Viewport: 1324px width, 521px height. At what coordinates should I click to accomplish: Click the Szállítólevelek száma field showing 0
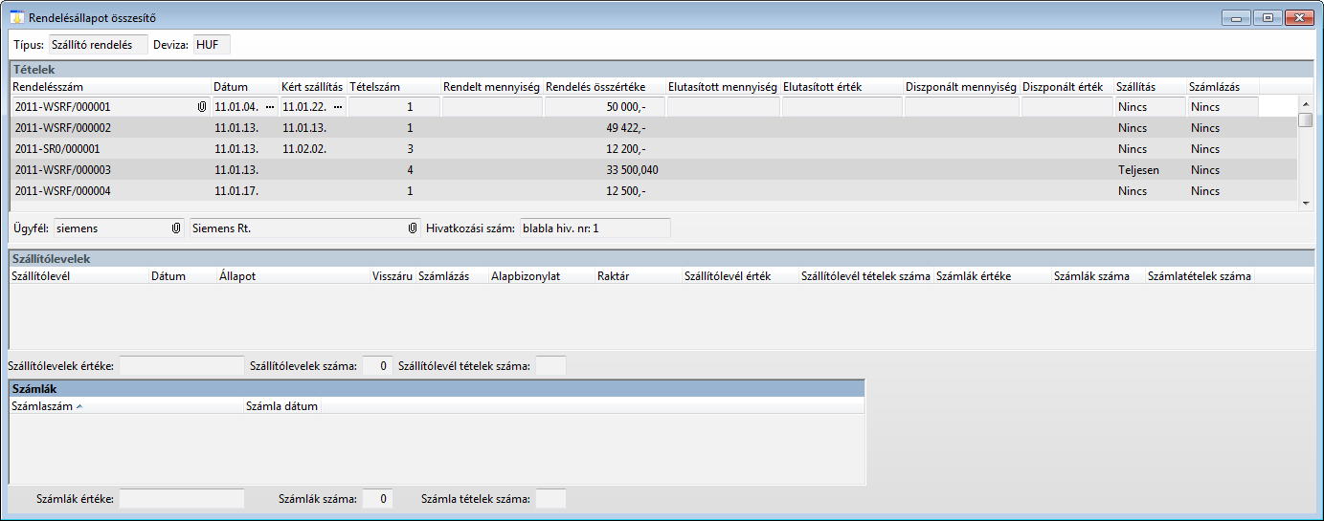click(x=377, y=365)
